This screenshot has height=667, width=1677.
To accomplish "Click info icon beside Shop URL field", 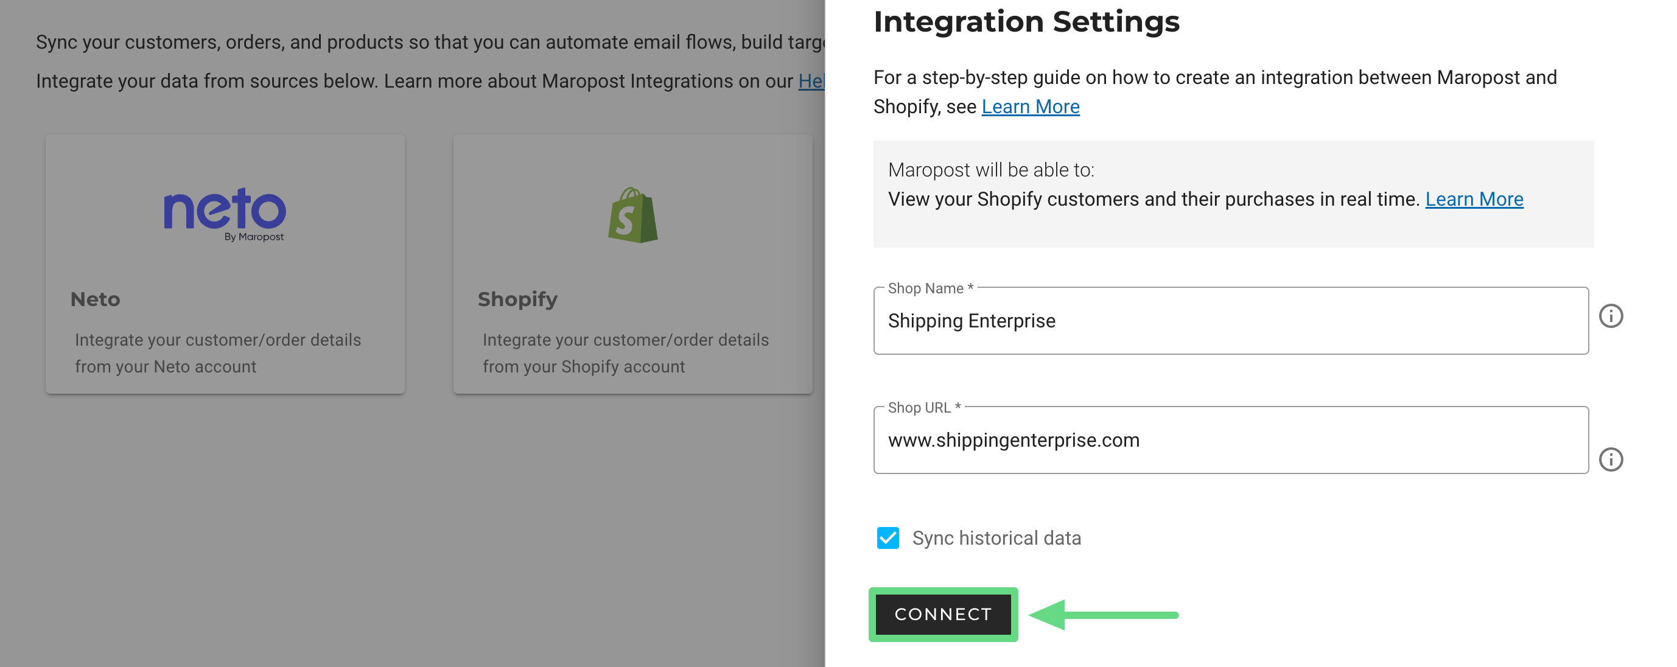I will (1611, 459).
